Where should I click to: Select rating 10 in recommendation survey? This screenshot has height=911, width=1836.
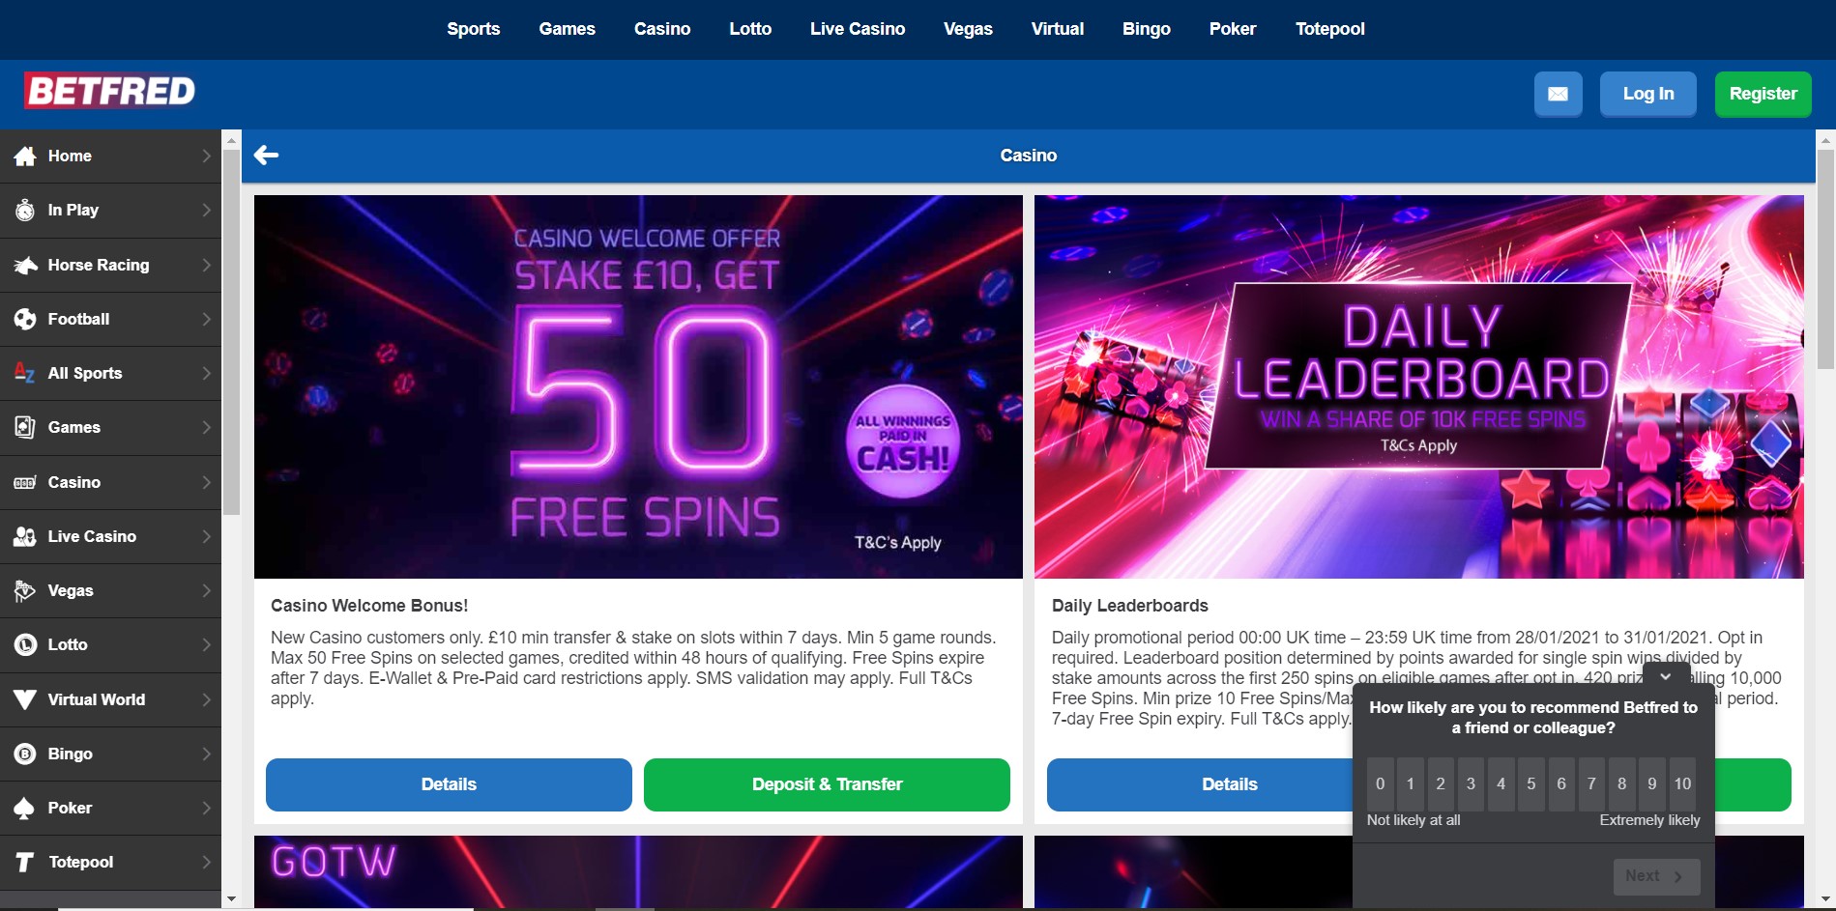1682,783
